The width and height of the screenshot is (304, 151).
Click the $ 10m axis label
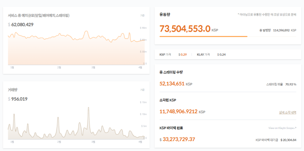click(143, 114)
